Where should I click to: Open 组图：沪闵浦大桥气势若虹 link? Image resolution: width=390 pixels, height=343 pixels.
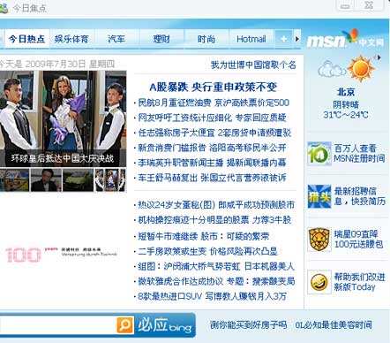point(189,266)
